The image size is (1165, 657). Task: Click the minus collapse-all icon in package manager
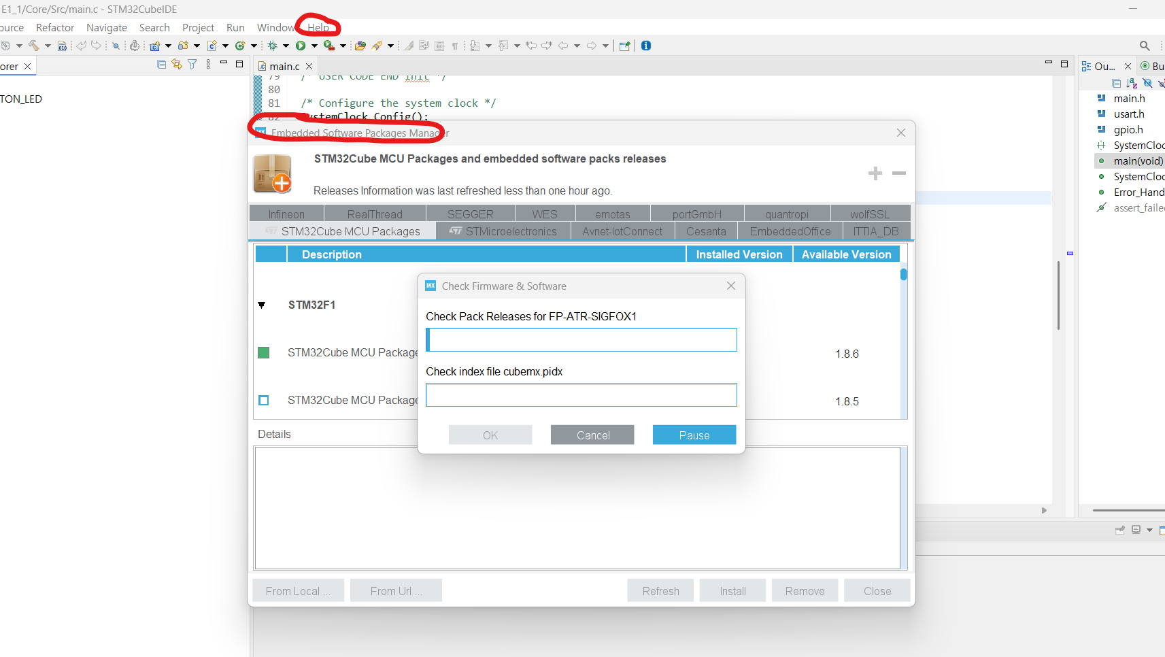pos(899,173)
